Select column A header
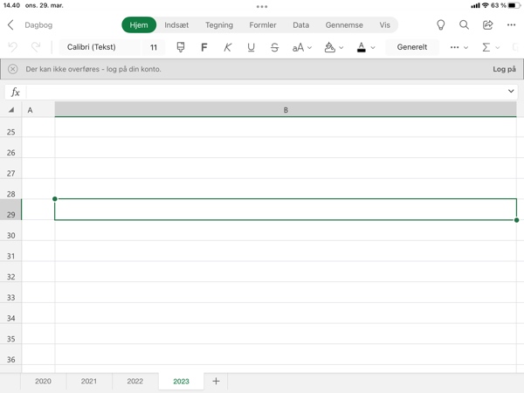 [x=38, y=110]
